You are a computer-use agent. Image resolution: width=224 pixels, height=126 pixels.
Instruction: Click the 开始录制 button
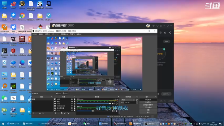(x=148, y=102)
